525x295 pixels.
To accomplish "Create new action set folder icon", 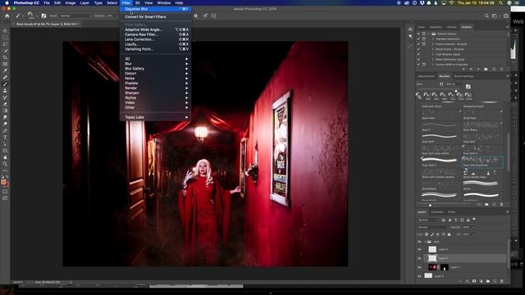I will [486, 69].
